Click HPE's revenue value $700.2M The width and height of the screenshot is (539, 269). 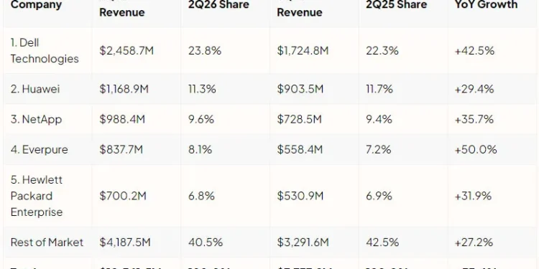coord(123,196)
